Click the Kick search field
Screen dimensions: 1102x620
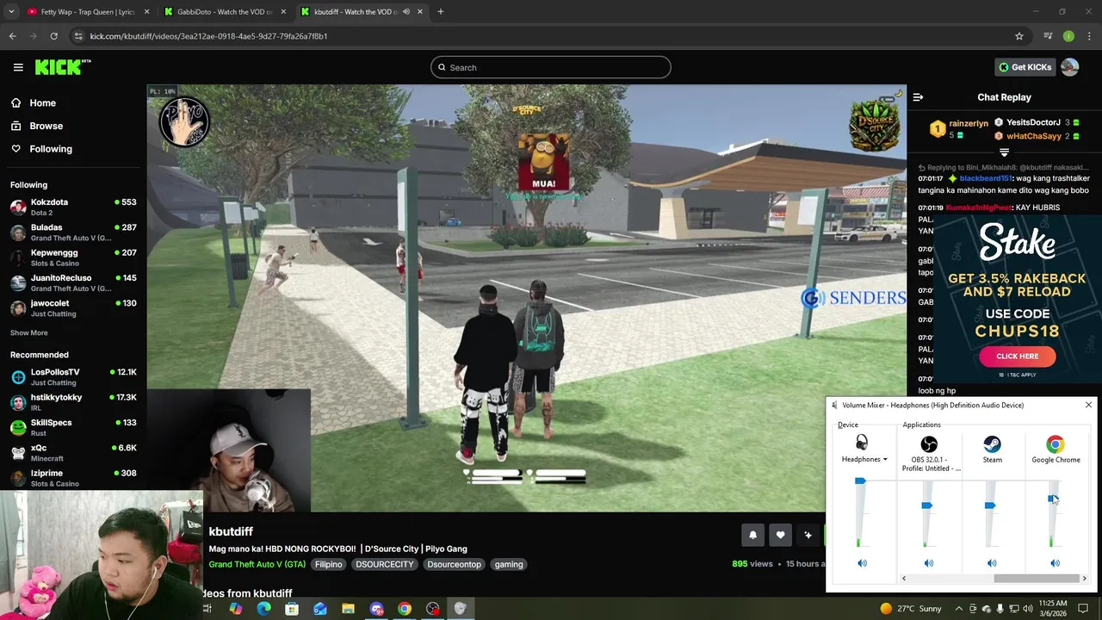551,67
